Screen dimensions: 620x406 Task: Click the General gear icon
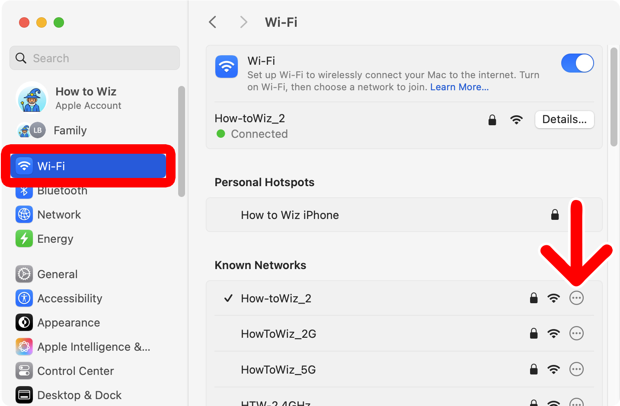(24, 274)
